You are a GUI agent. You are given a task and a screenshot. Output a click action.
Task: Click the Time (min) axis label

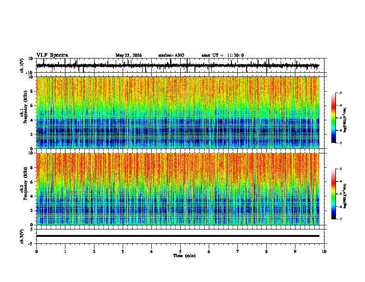(x=184, y=256)
